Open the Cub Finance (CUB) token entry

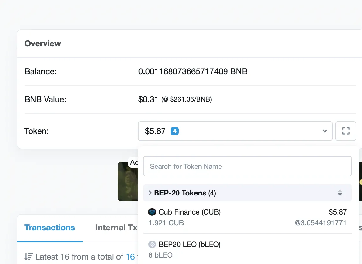247,217
